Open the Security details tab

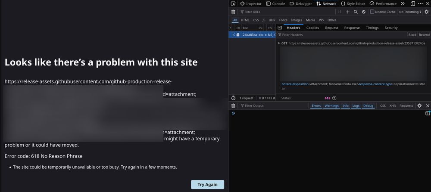coord(391,28)
